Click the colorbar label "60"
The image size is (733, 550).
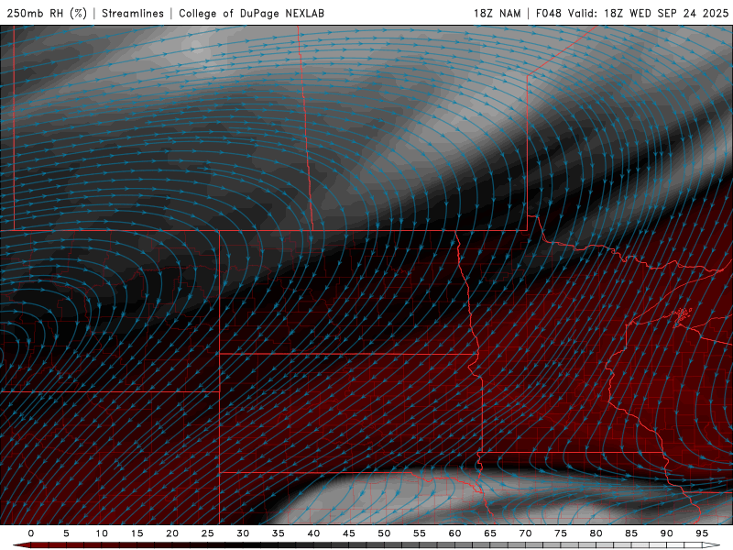point(454,533)
